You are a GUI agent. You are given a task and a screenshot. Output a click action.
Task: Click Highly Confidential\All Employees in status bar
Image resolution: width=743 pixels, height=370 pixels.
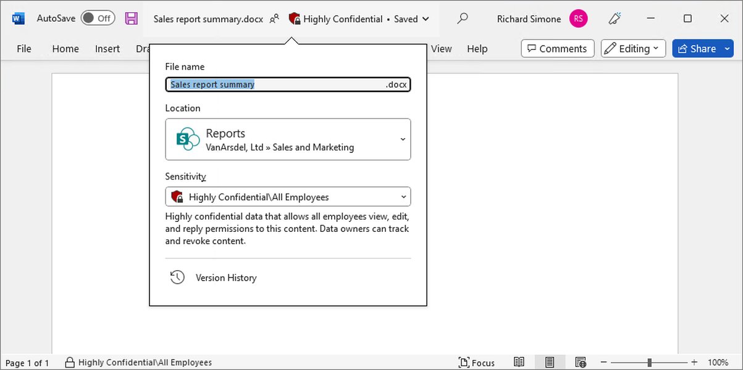click(x=145, y=363)
